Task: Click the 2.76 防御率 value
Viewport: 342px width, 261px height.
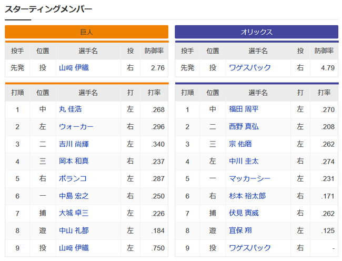Action: tap(158, 68)
